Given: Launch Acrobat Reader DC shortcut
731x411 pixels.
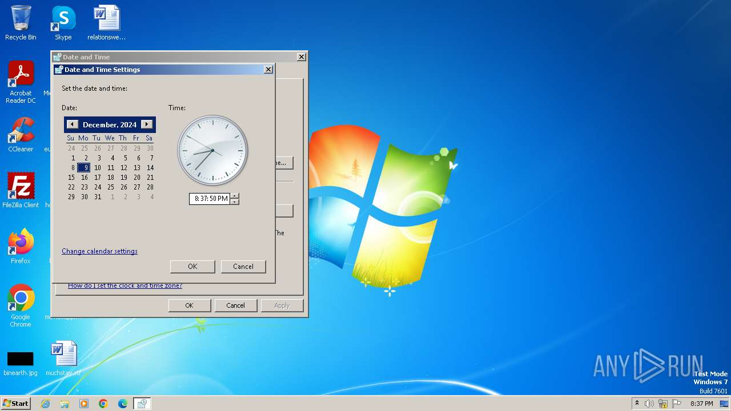Looking at the screenshot, I should [x=21, y=82].
